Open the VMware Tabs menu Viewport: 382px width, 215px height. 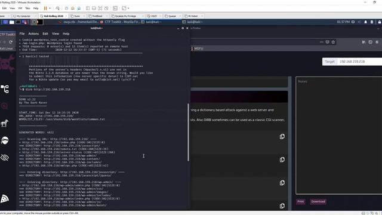point(27,8)
